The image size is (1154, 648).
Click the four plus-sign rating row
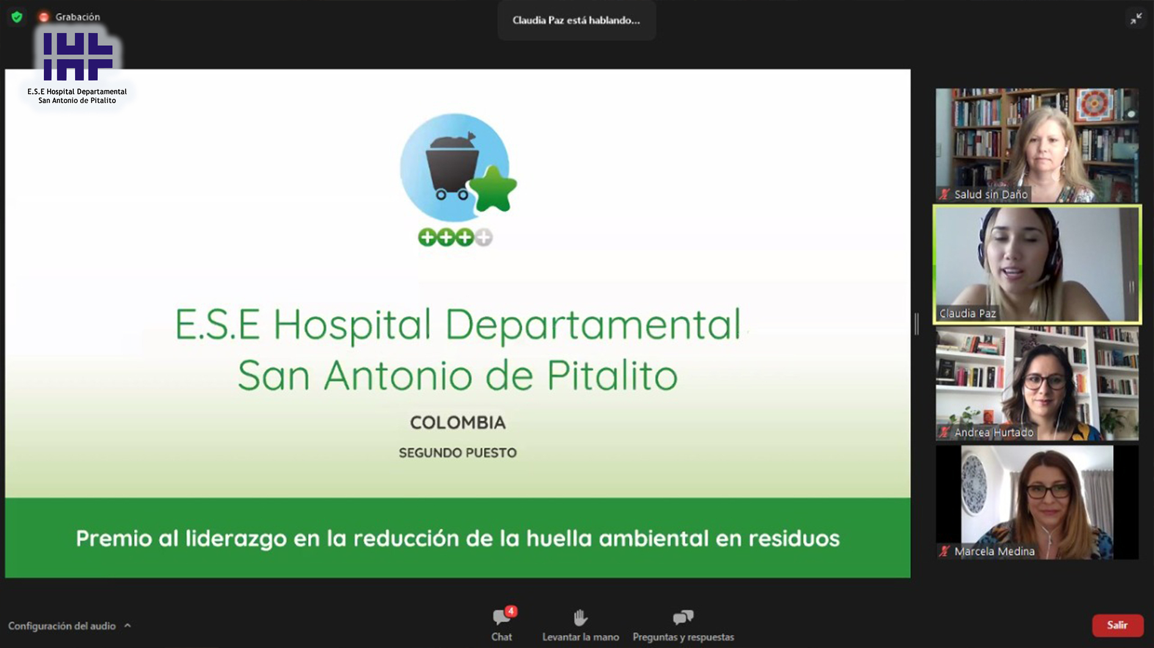click(x=455, y=237)
